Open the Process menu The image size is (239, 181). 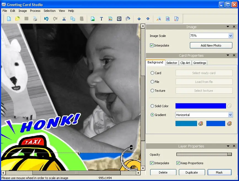(35, 11)
